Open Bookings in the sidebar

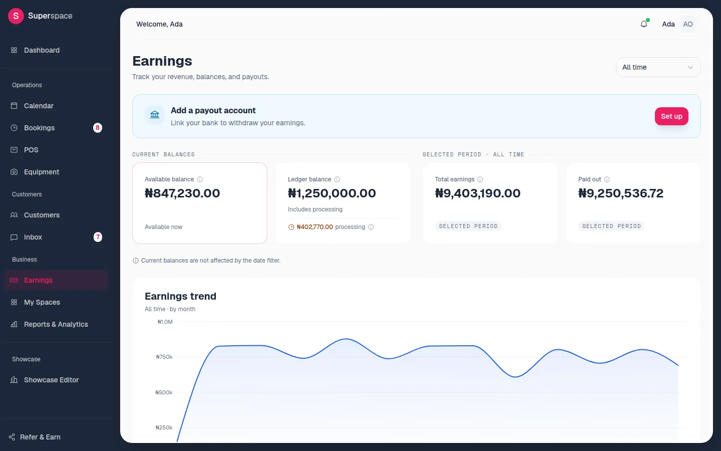pyautogui.click(x=56, y=128)
